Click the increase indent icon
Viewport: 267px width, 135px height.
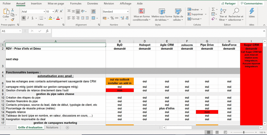click(87, 18)
